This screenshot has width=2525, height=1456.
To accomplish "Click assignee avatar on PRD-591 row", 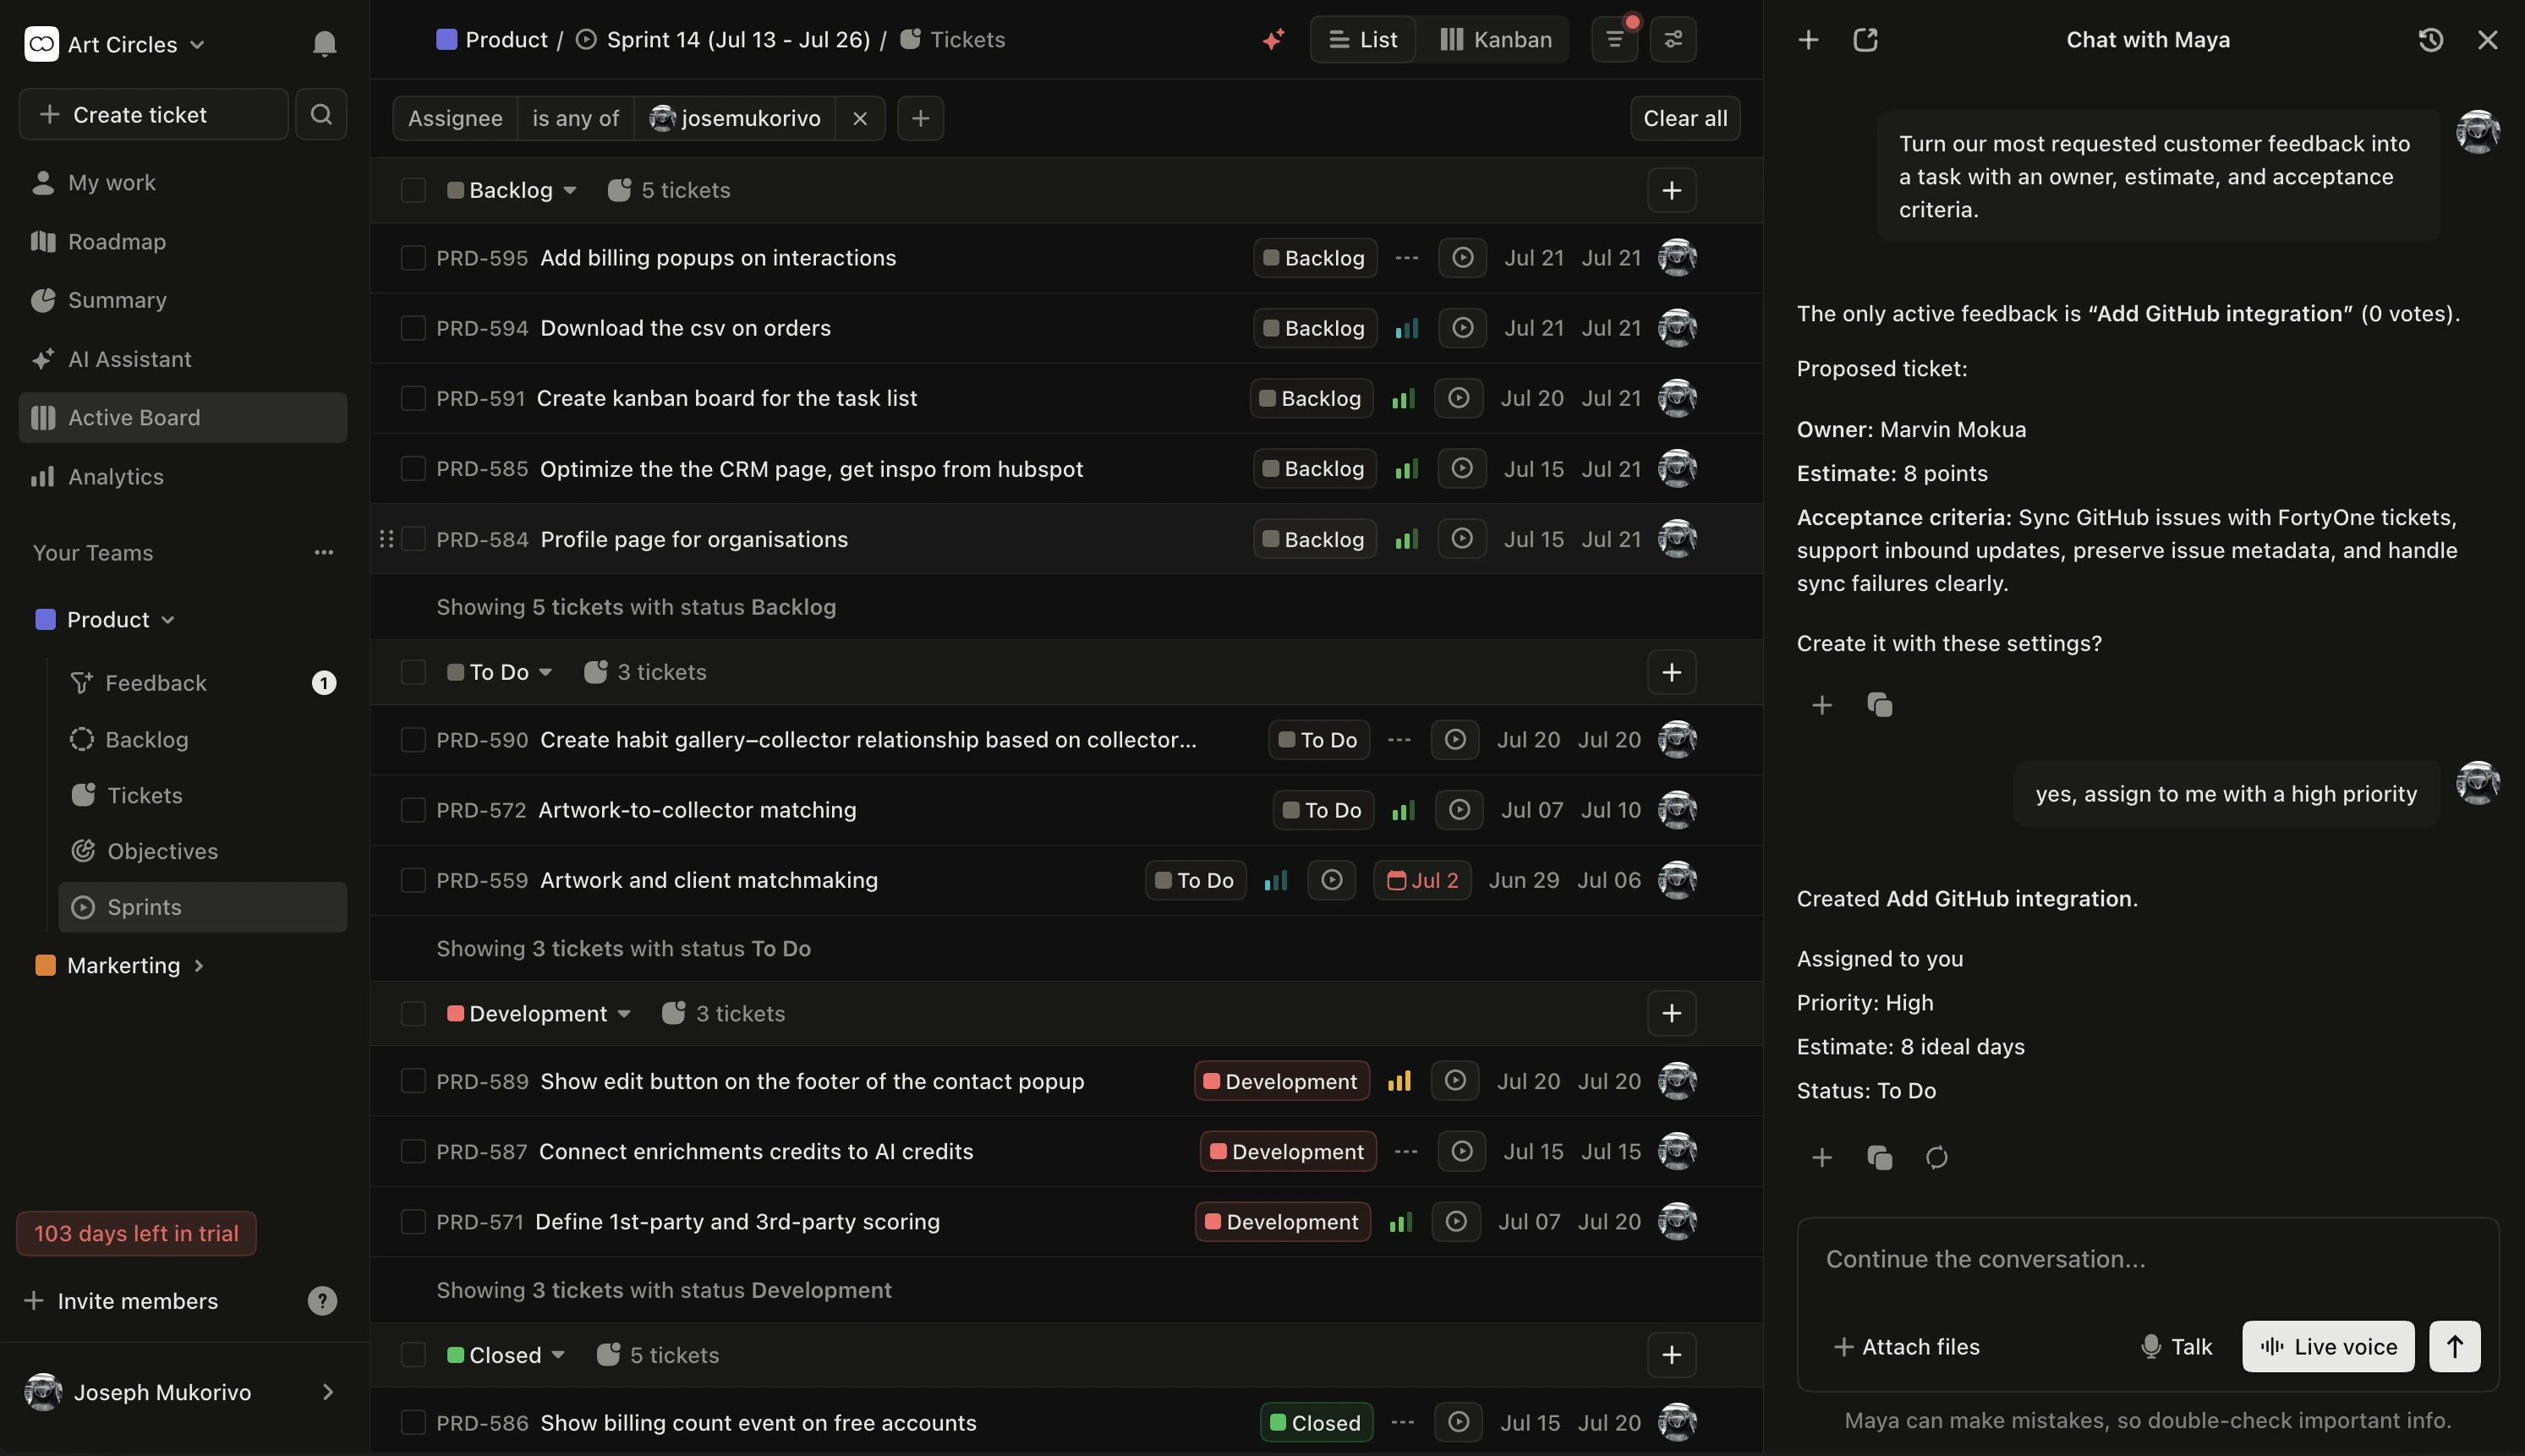I will [x=1678, y=398].
